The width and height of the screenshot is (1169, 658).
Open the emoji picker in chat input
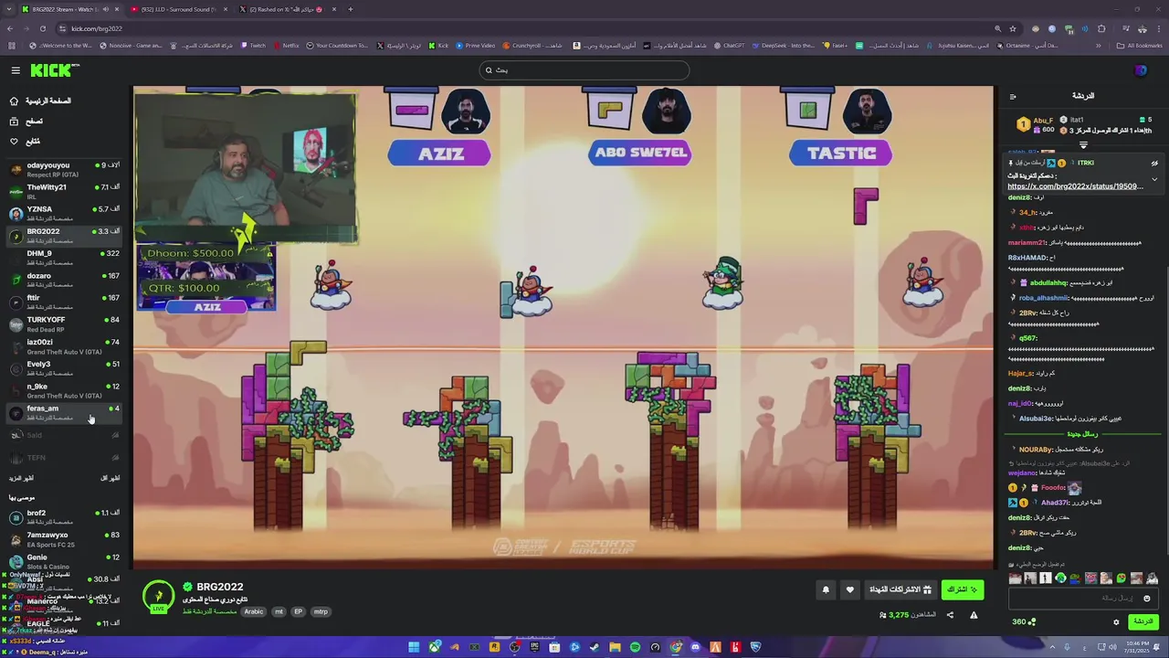(1147, 598)
